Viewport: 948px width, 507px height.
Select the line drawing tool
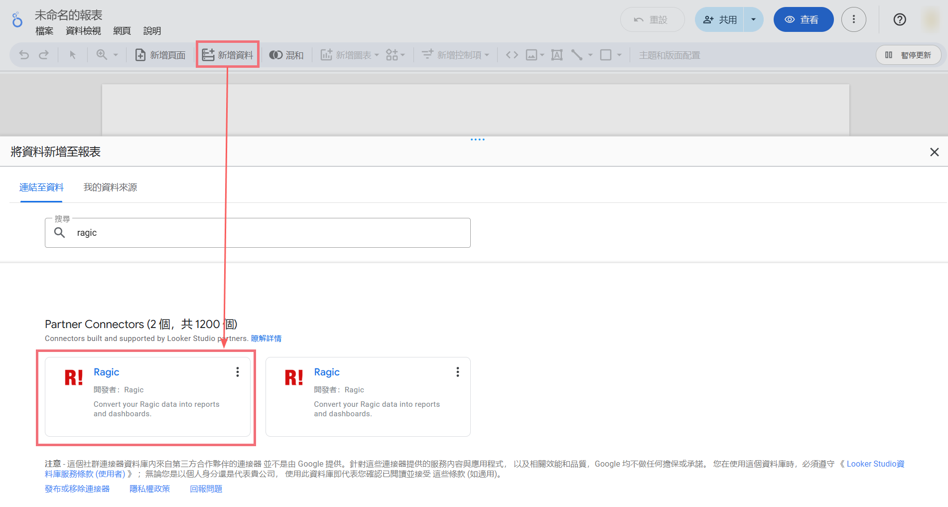577,55
